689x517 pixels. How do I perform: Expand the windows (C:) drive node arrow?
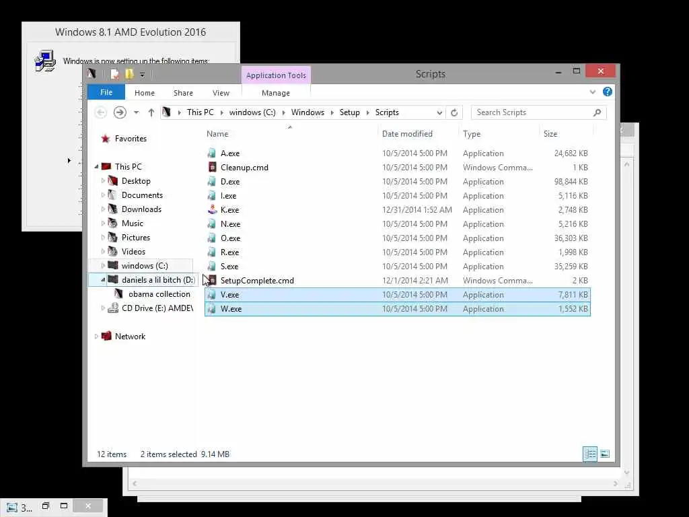coord(103,265)
